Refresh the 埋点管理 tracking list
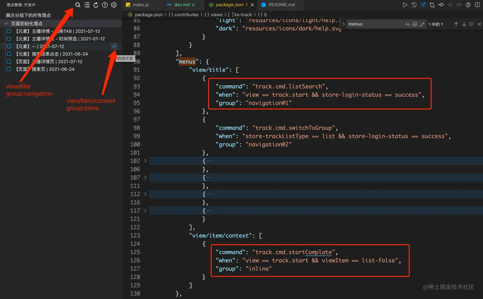Viewport: 483px width, 299px height. coord(96,5)
